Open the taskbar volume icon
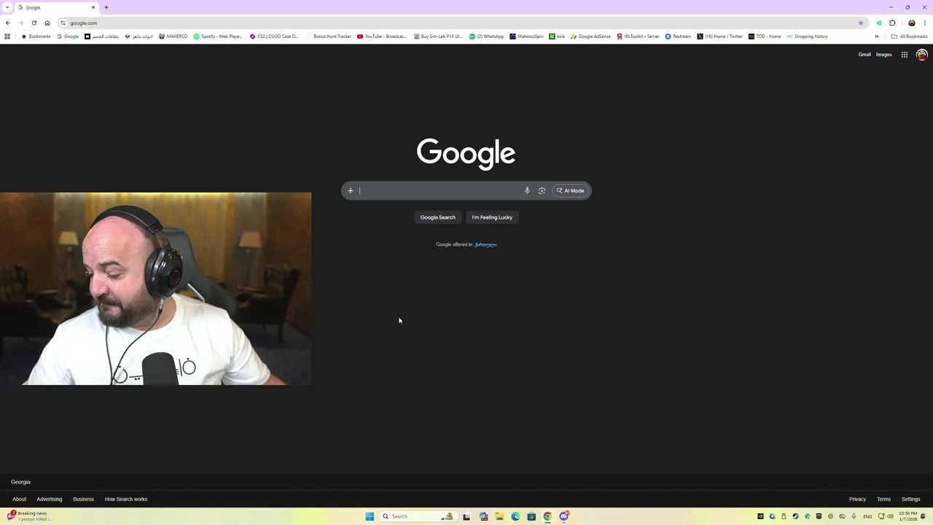The height and width of the screenshot is (525, 933). (890, 516)
